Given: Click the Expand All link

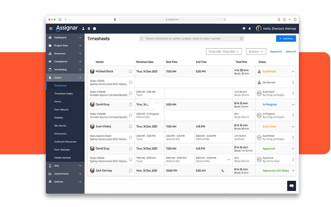Looking at the screenshot, I should [x=276, y=51].
